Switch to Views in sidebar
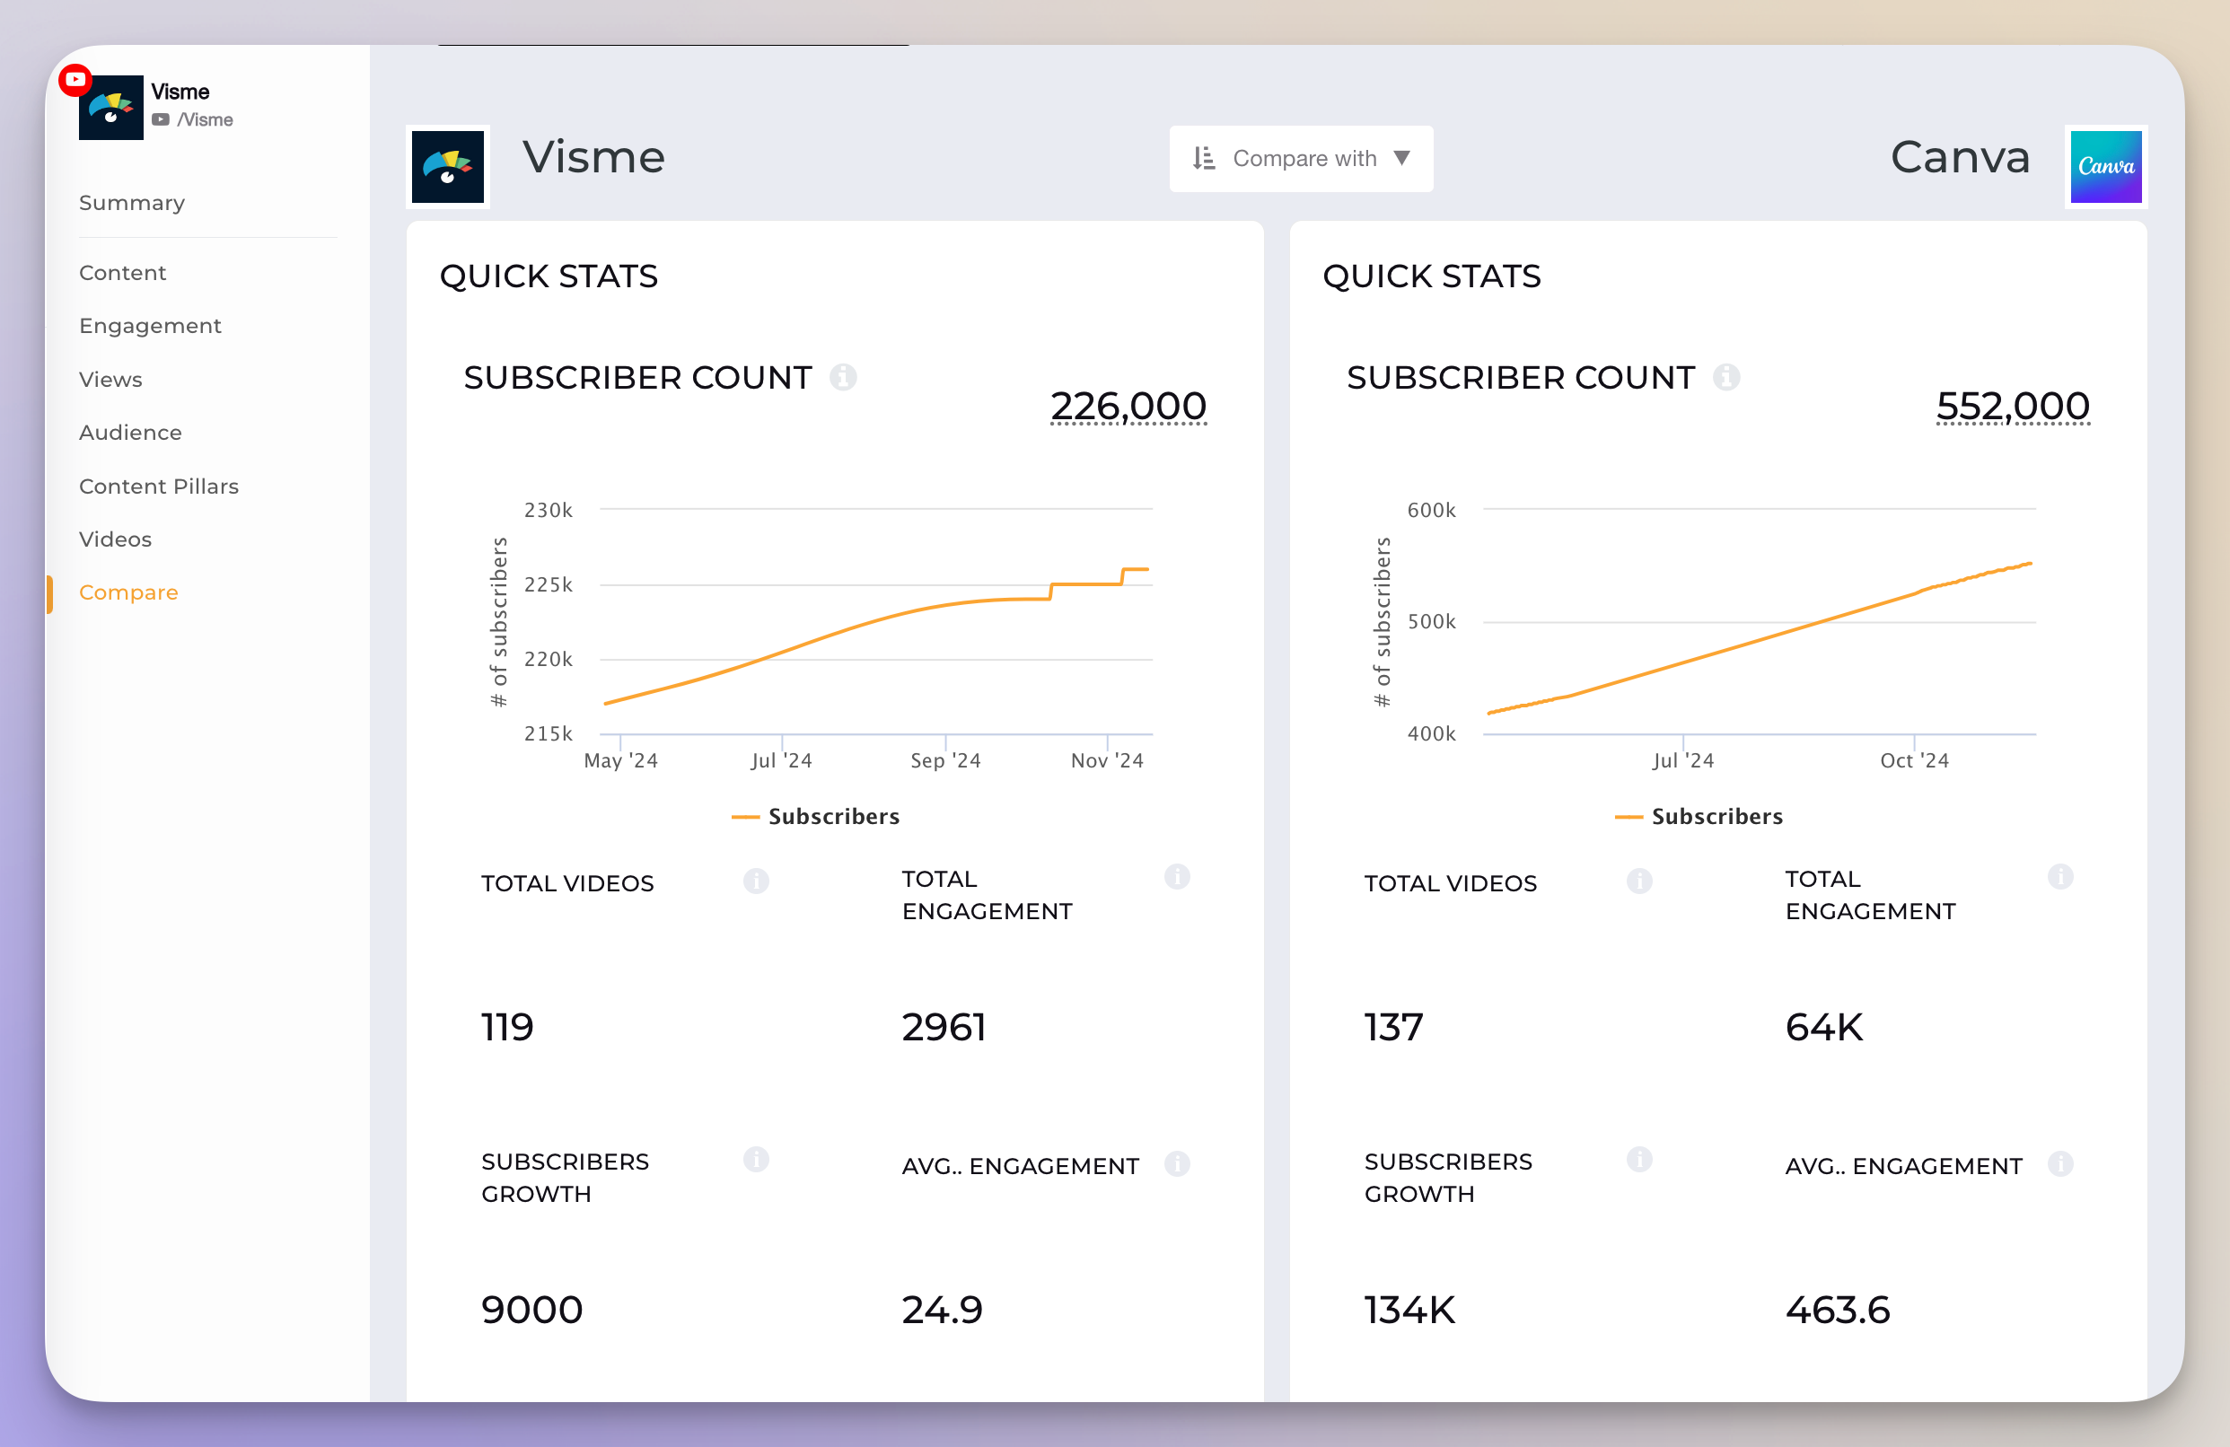 click(110, 380)
